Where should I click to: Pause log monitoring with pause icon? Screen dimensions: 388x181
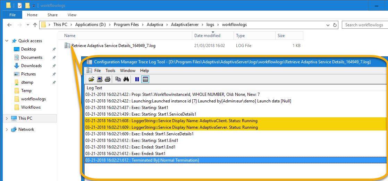[x=137, y=79]
